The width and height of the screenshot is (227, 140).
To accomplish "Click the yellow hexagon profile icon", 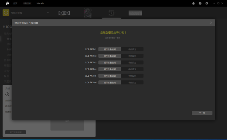I will click(x=6, y=13).
